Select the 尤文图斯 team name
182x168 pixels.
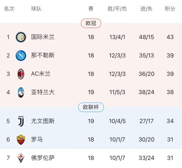(43, 121)
